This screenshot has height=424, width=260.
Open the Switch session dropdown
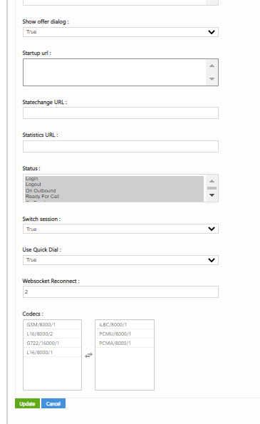(120, 229)
